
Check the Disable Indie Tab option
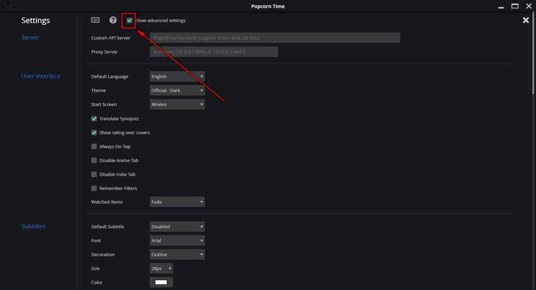pyautogui.click(x=94, y=174)
